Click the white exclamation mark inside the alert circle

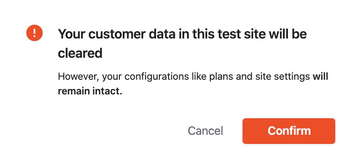[34, 33]
